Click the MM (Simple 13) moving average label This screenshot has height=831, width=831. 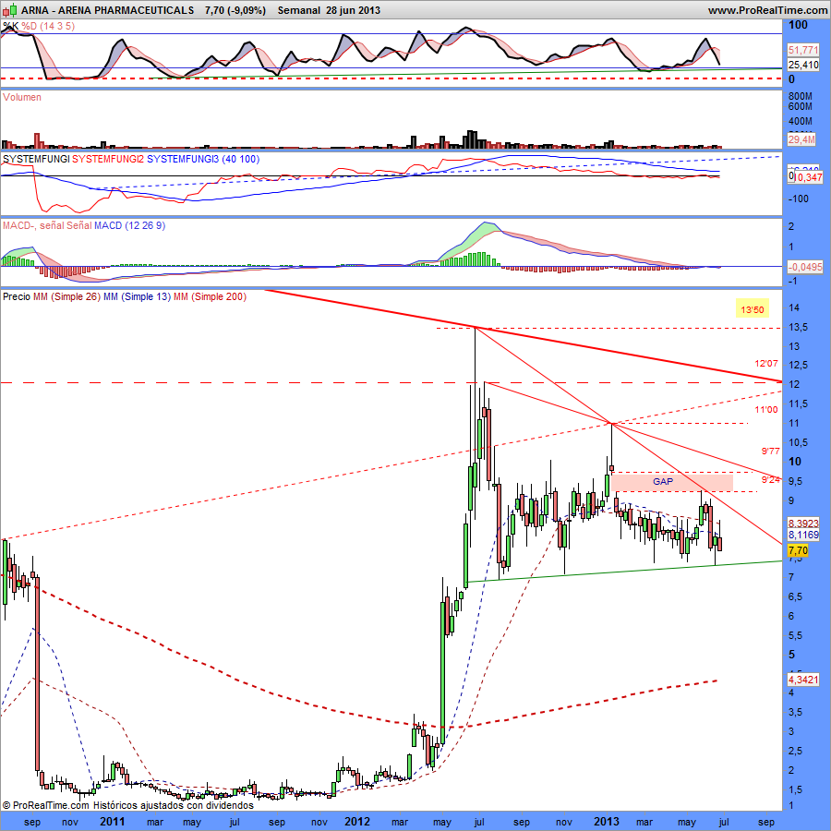137,296
